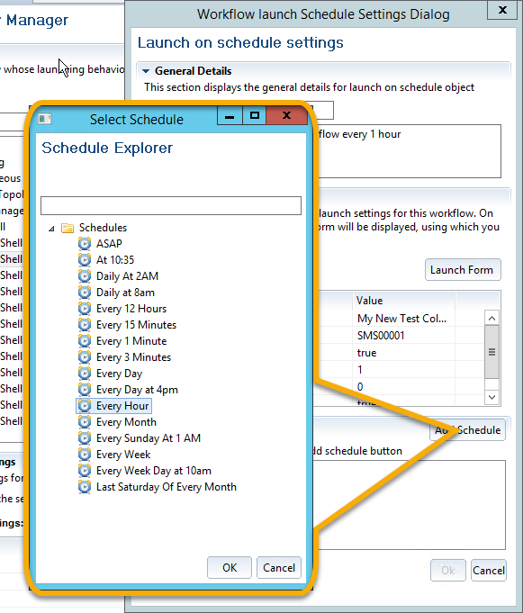Click the Value list scroll up arrow
This screenshot has width=523, height=613.
click(x=491, y=318)
